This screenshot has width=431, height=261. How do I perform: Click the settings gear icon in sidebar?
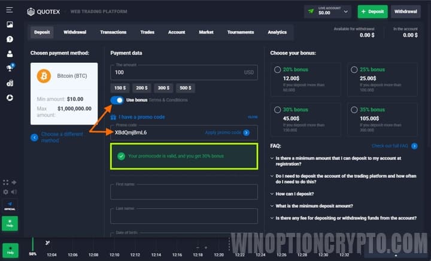[x=6, y=192]
